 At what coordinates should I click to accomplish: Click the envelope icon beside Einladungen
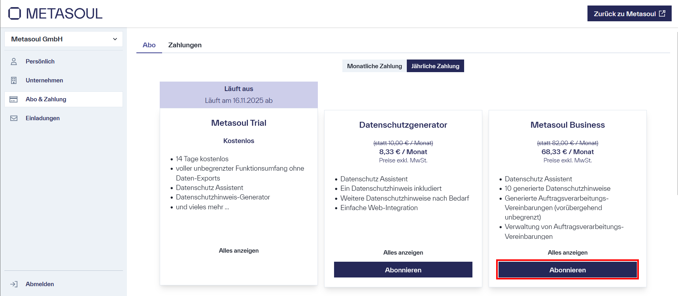[x=14, y=118]
